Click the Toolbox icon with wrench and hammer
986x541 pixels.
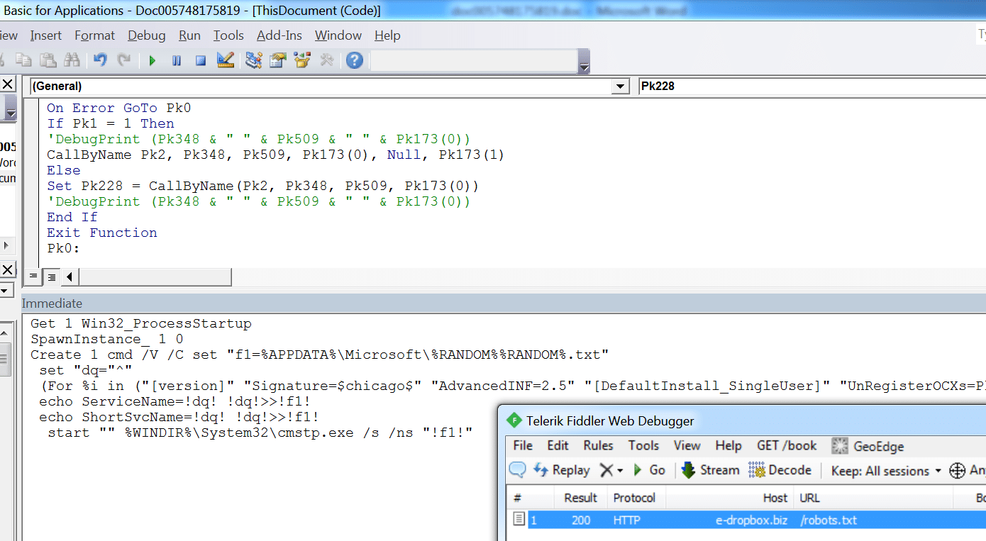(x=326, y=60)
